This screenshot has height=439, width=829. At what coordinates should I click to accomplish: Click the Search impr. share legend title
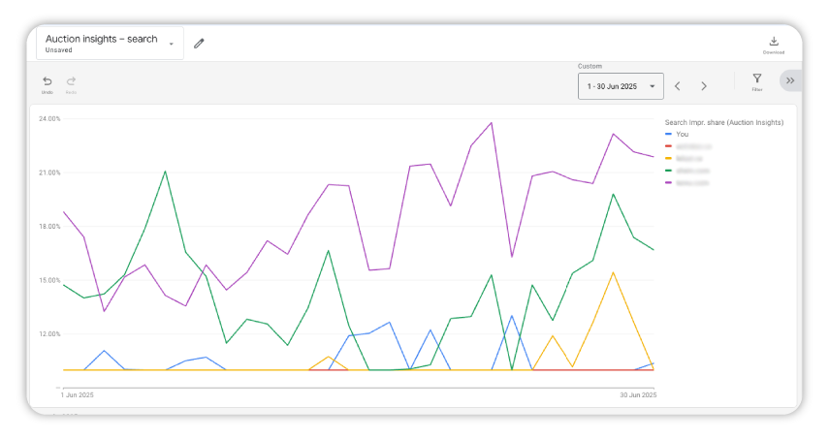(x=723, y=122)
